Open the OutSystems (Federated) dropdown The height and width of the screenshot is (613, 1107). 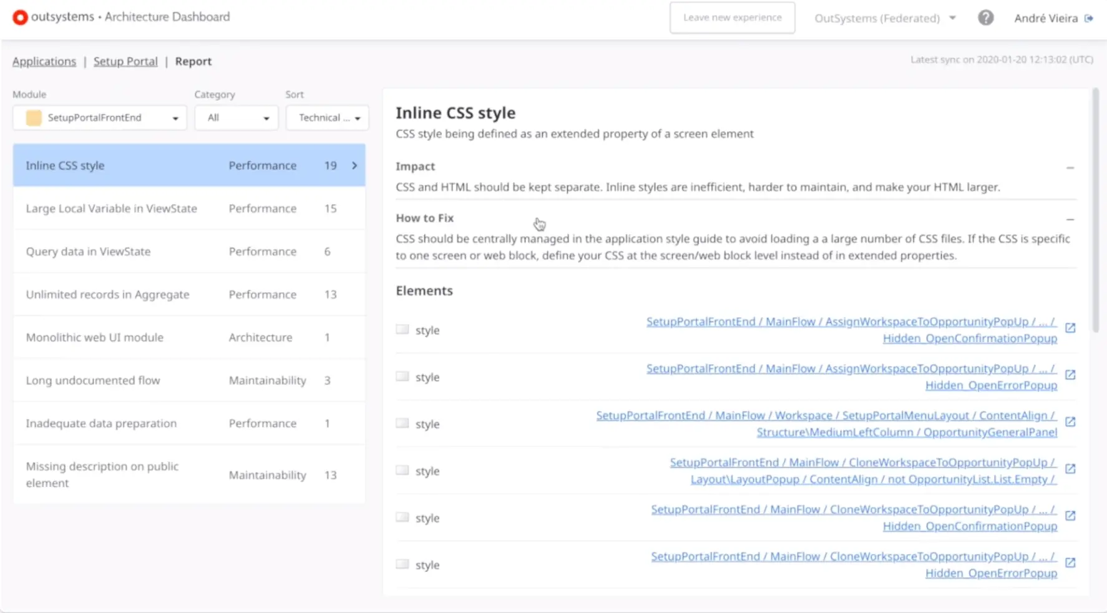point(885,18)
